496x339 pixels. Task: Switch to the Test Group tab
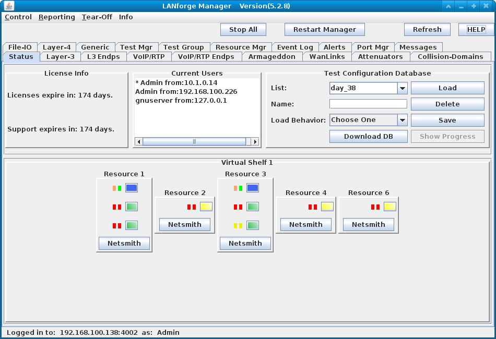coord(183,47)
